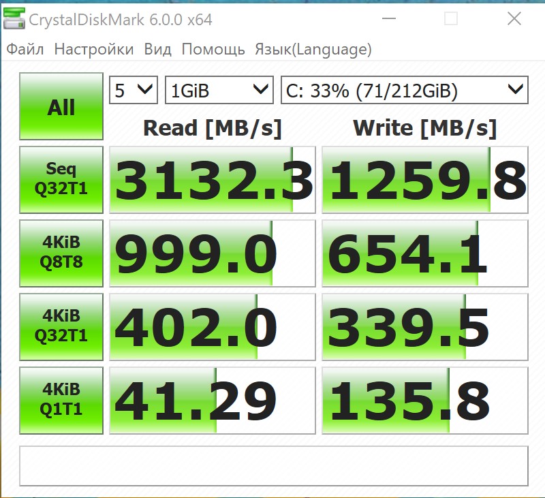Start the 4KiB Q1T1 test
The width and height of the screenshot is (545, 498).
[x=61, y=401]
